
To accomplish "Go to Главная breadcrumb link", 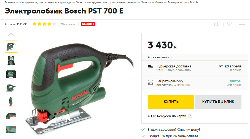I will pyautogui.click(x=10, y=2).
